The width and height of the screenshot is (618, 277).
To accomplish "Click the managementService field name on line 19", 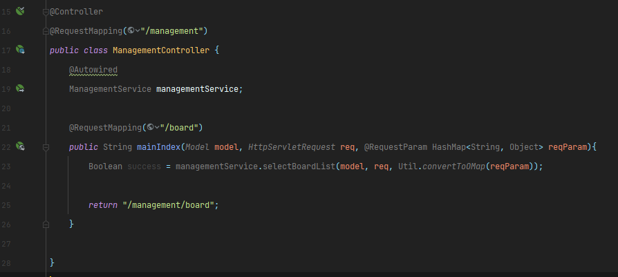I will pos(197,89).
